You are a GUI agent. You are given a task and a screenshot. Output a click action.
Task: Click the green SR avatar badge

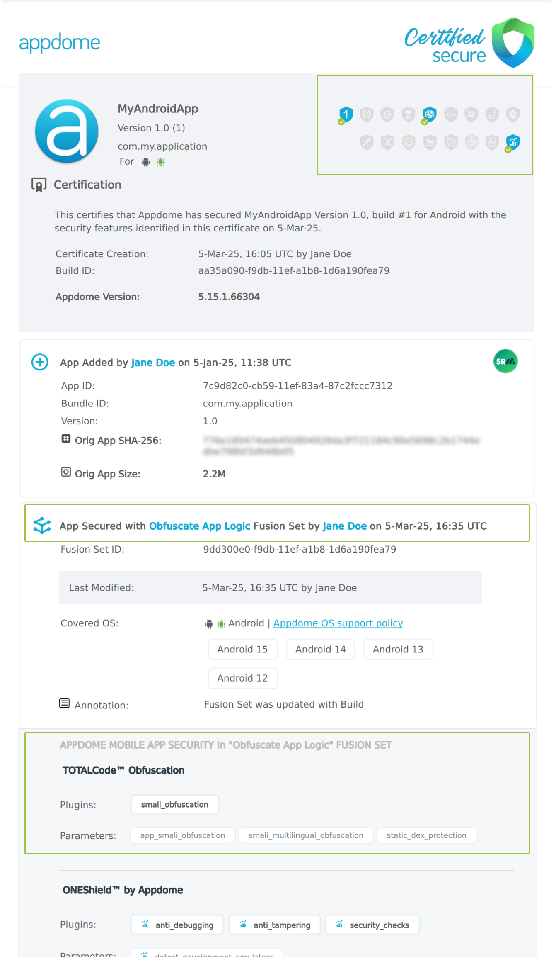coord(505,361)
